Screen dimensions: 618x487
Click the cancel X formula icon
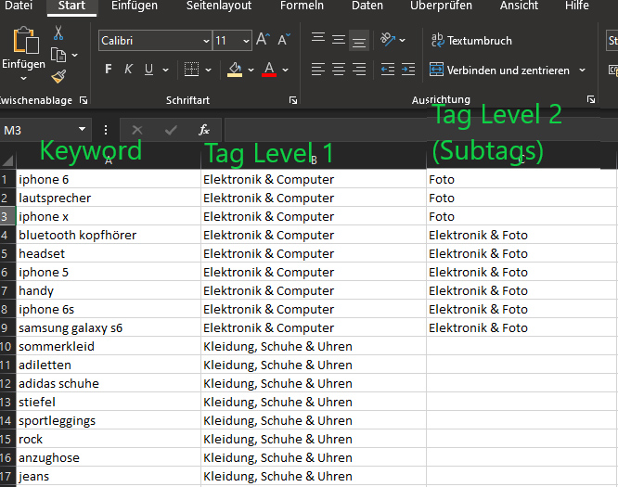pyautogui.click(x=137, y=130)
